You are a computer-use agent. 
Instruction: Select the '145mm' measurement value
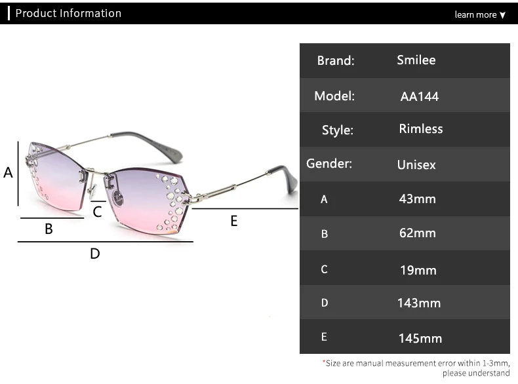click(x=420, y=338)
